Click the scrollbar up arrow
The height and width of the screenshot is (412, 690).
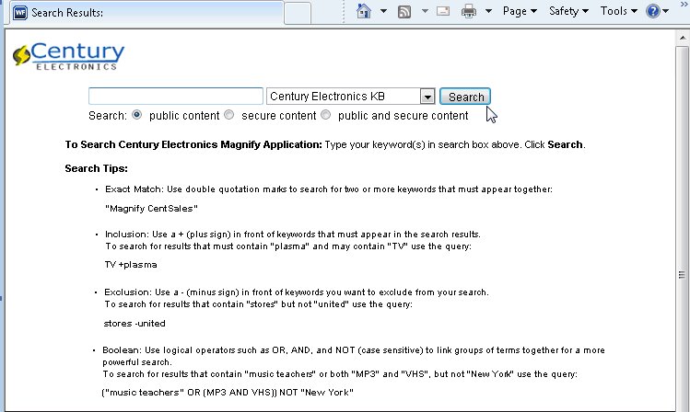(x=683, y=38)
